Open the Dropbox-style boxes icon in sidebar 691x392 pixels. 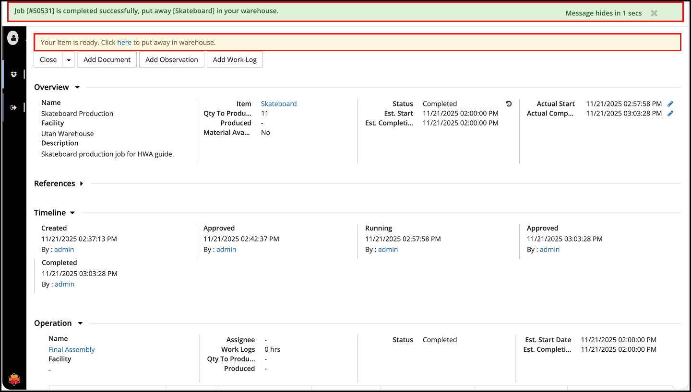[13, 74]
